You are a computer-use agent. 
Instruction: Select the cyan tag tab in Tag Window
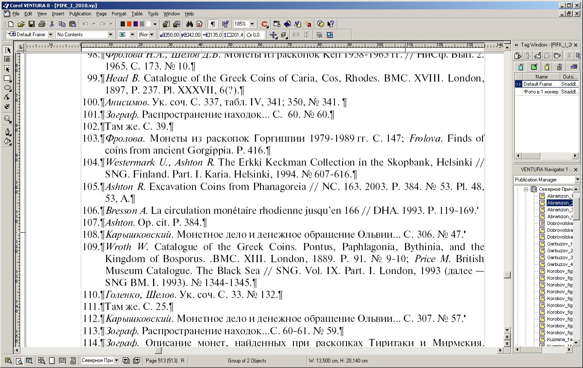tap(521, 67)
